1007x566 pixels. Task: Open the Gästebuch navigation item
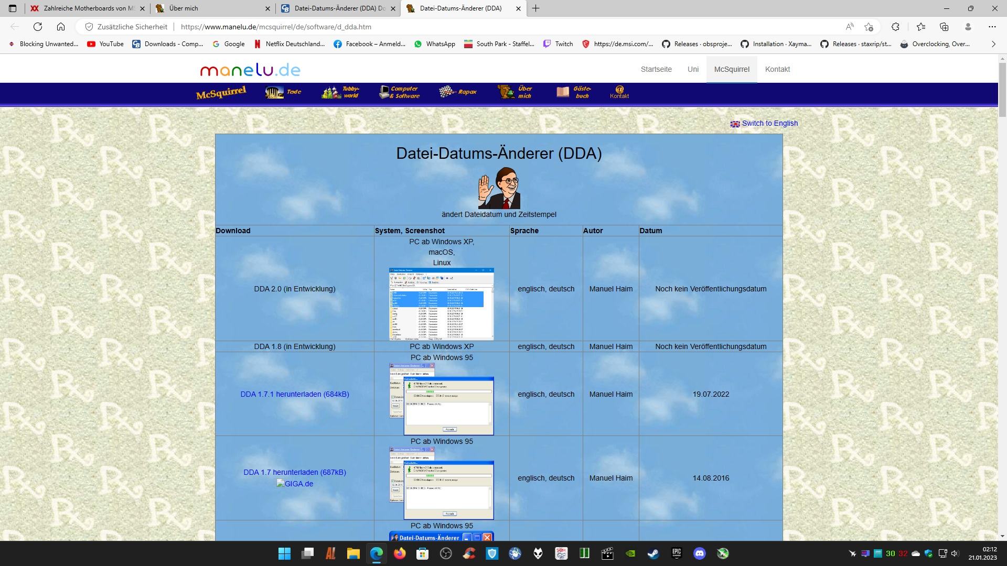574,92
